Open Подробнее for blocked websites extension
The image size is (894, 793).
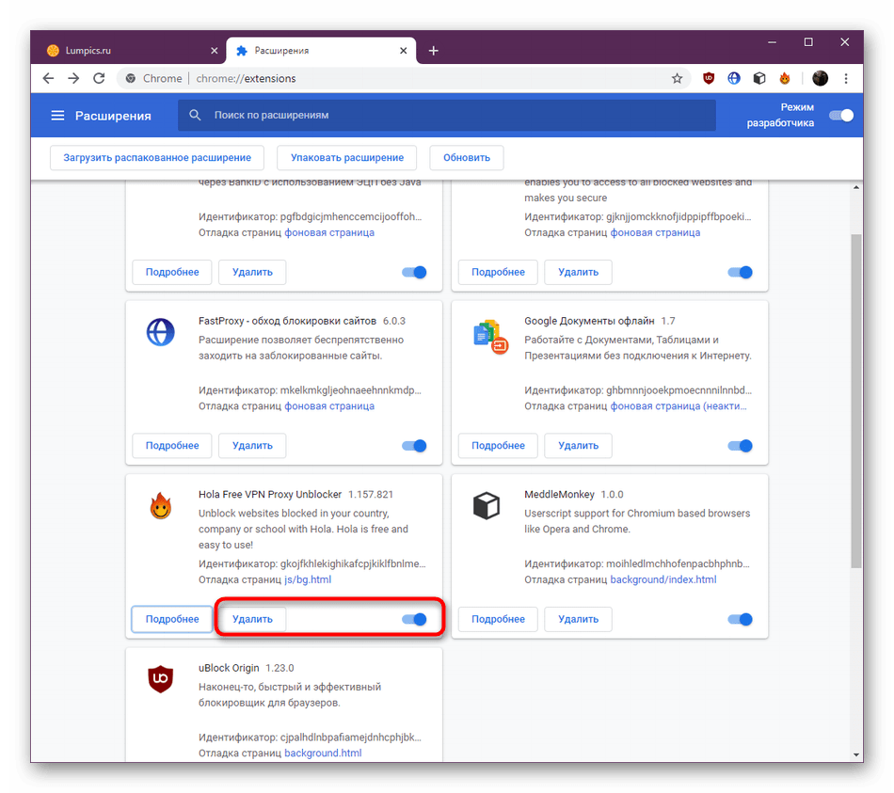pos(498,272)
